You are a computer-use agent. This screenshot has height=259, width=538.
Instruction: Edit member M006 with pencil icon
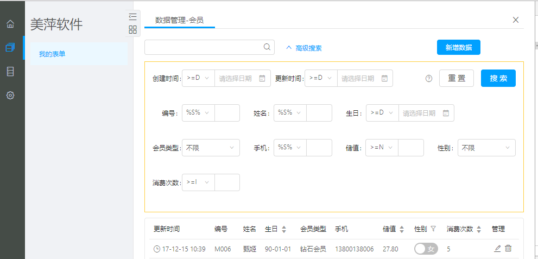[x=498, y=248]
